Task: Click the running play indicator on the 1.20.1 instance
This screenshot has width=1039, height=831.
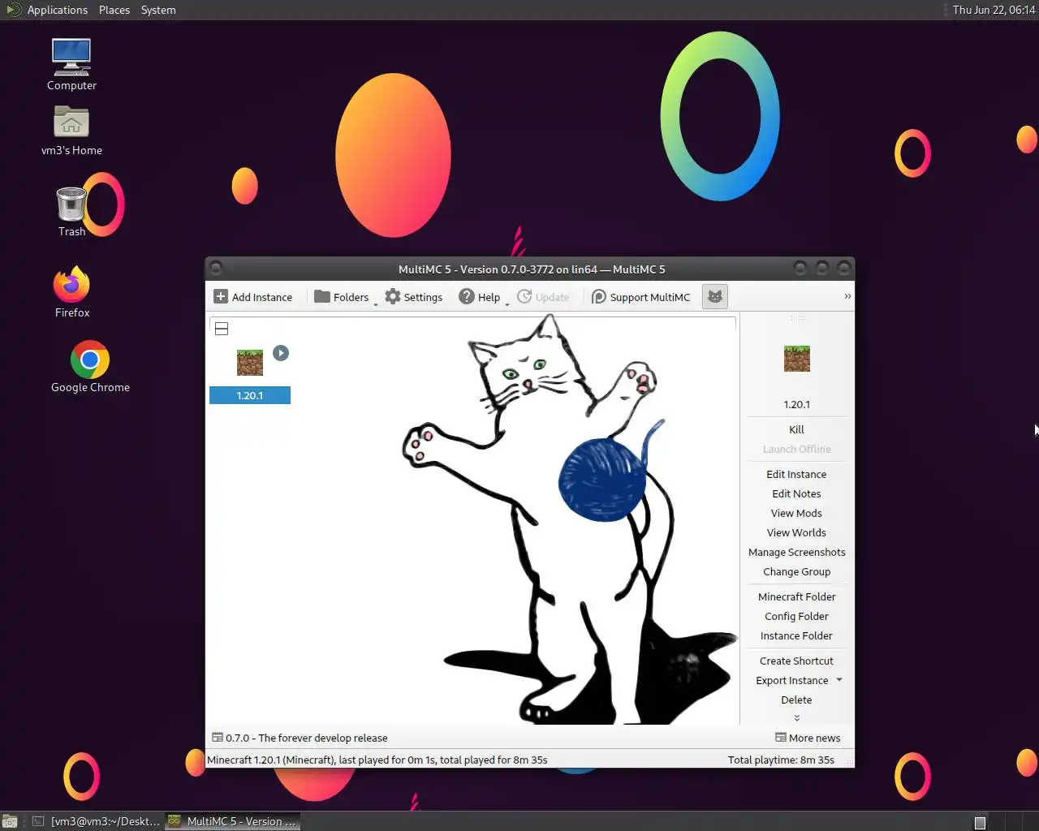Action: pyautogui.click(x=281, y=353)
